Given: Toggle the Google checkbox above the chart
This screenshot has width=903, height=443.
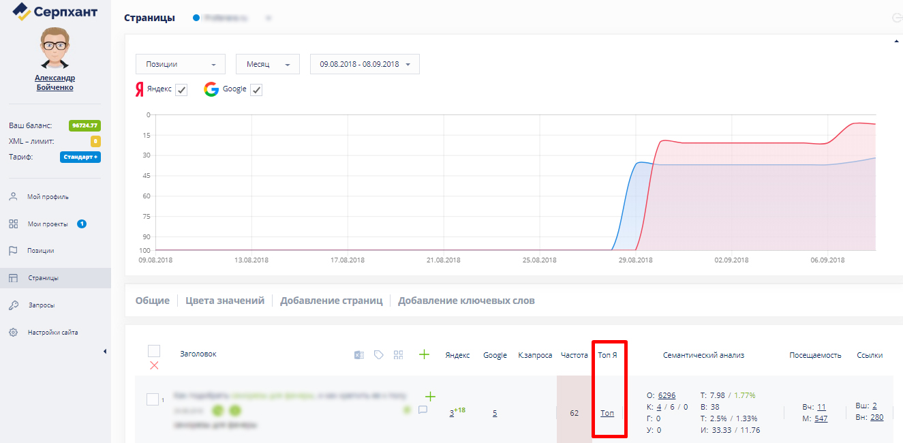Looking at the screenshot, I should (x=256, y=90).
